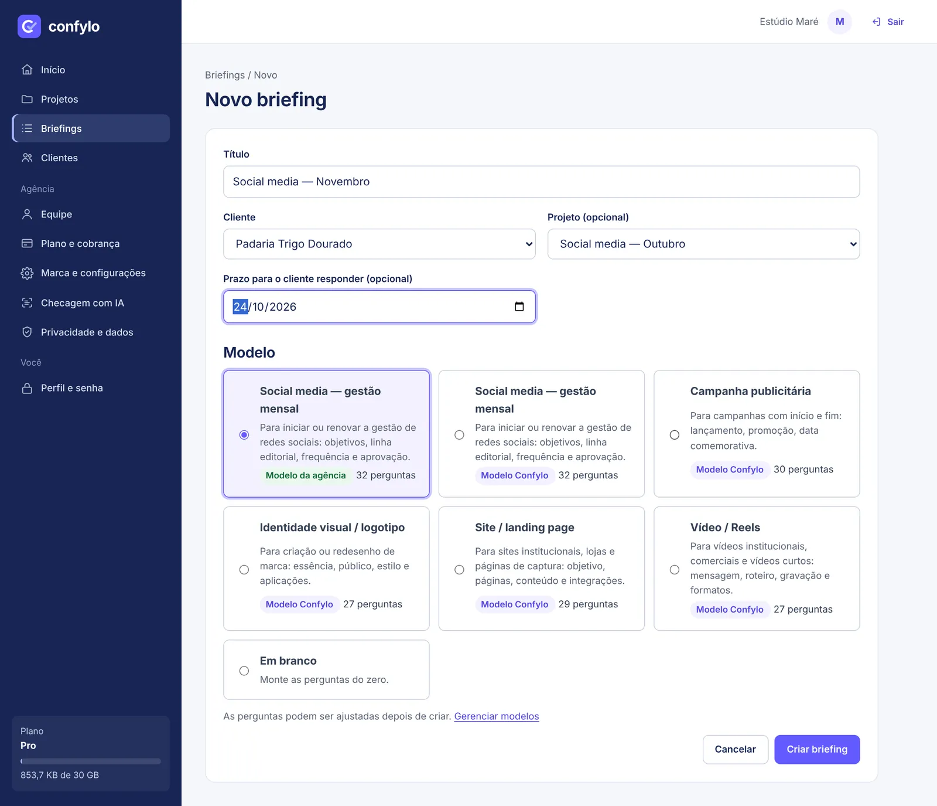Open Plano e cobrança in the sidebar
Image resolution: width=937 pixels, height=806 pixels.
(x=91, y=244)
